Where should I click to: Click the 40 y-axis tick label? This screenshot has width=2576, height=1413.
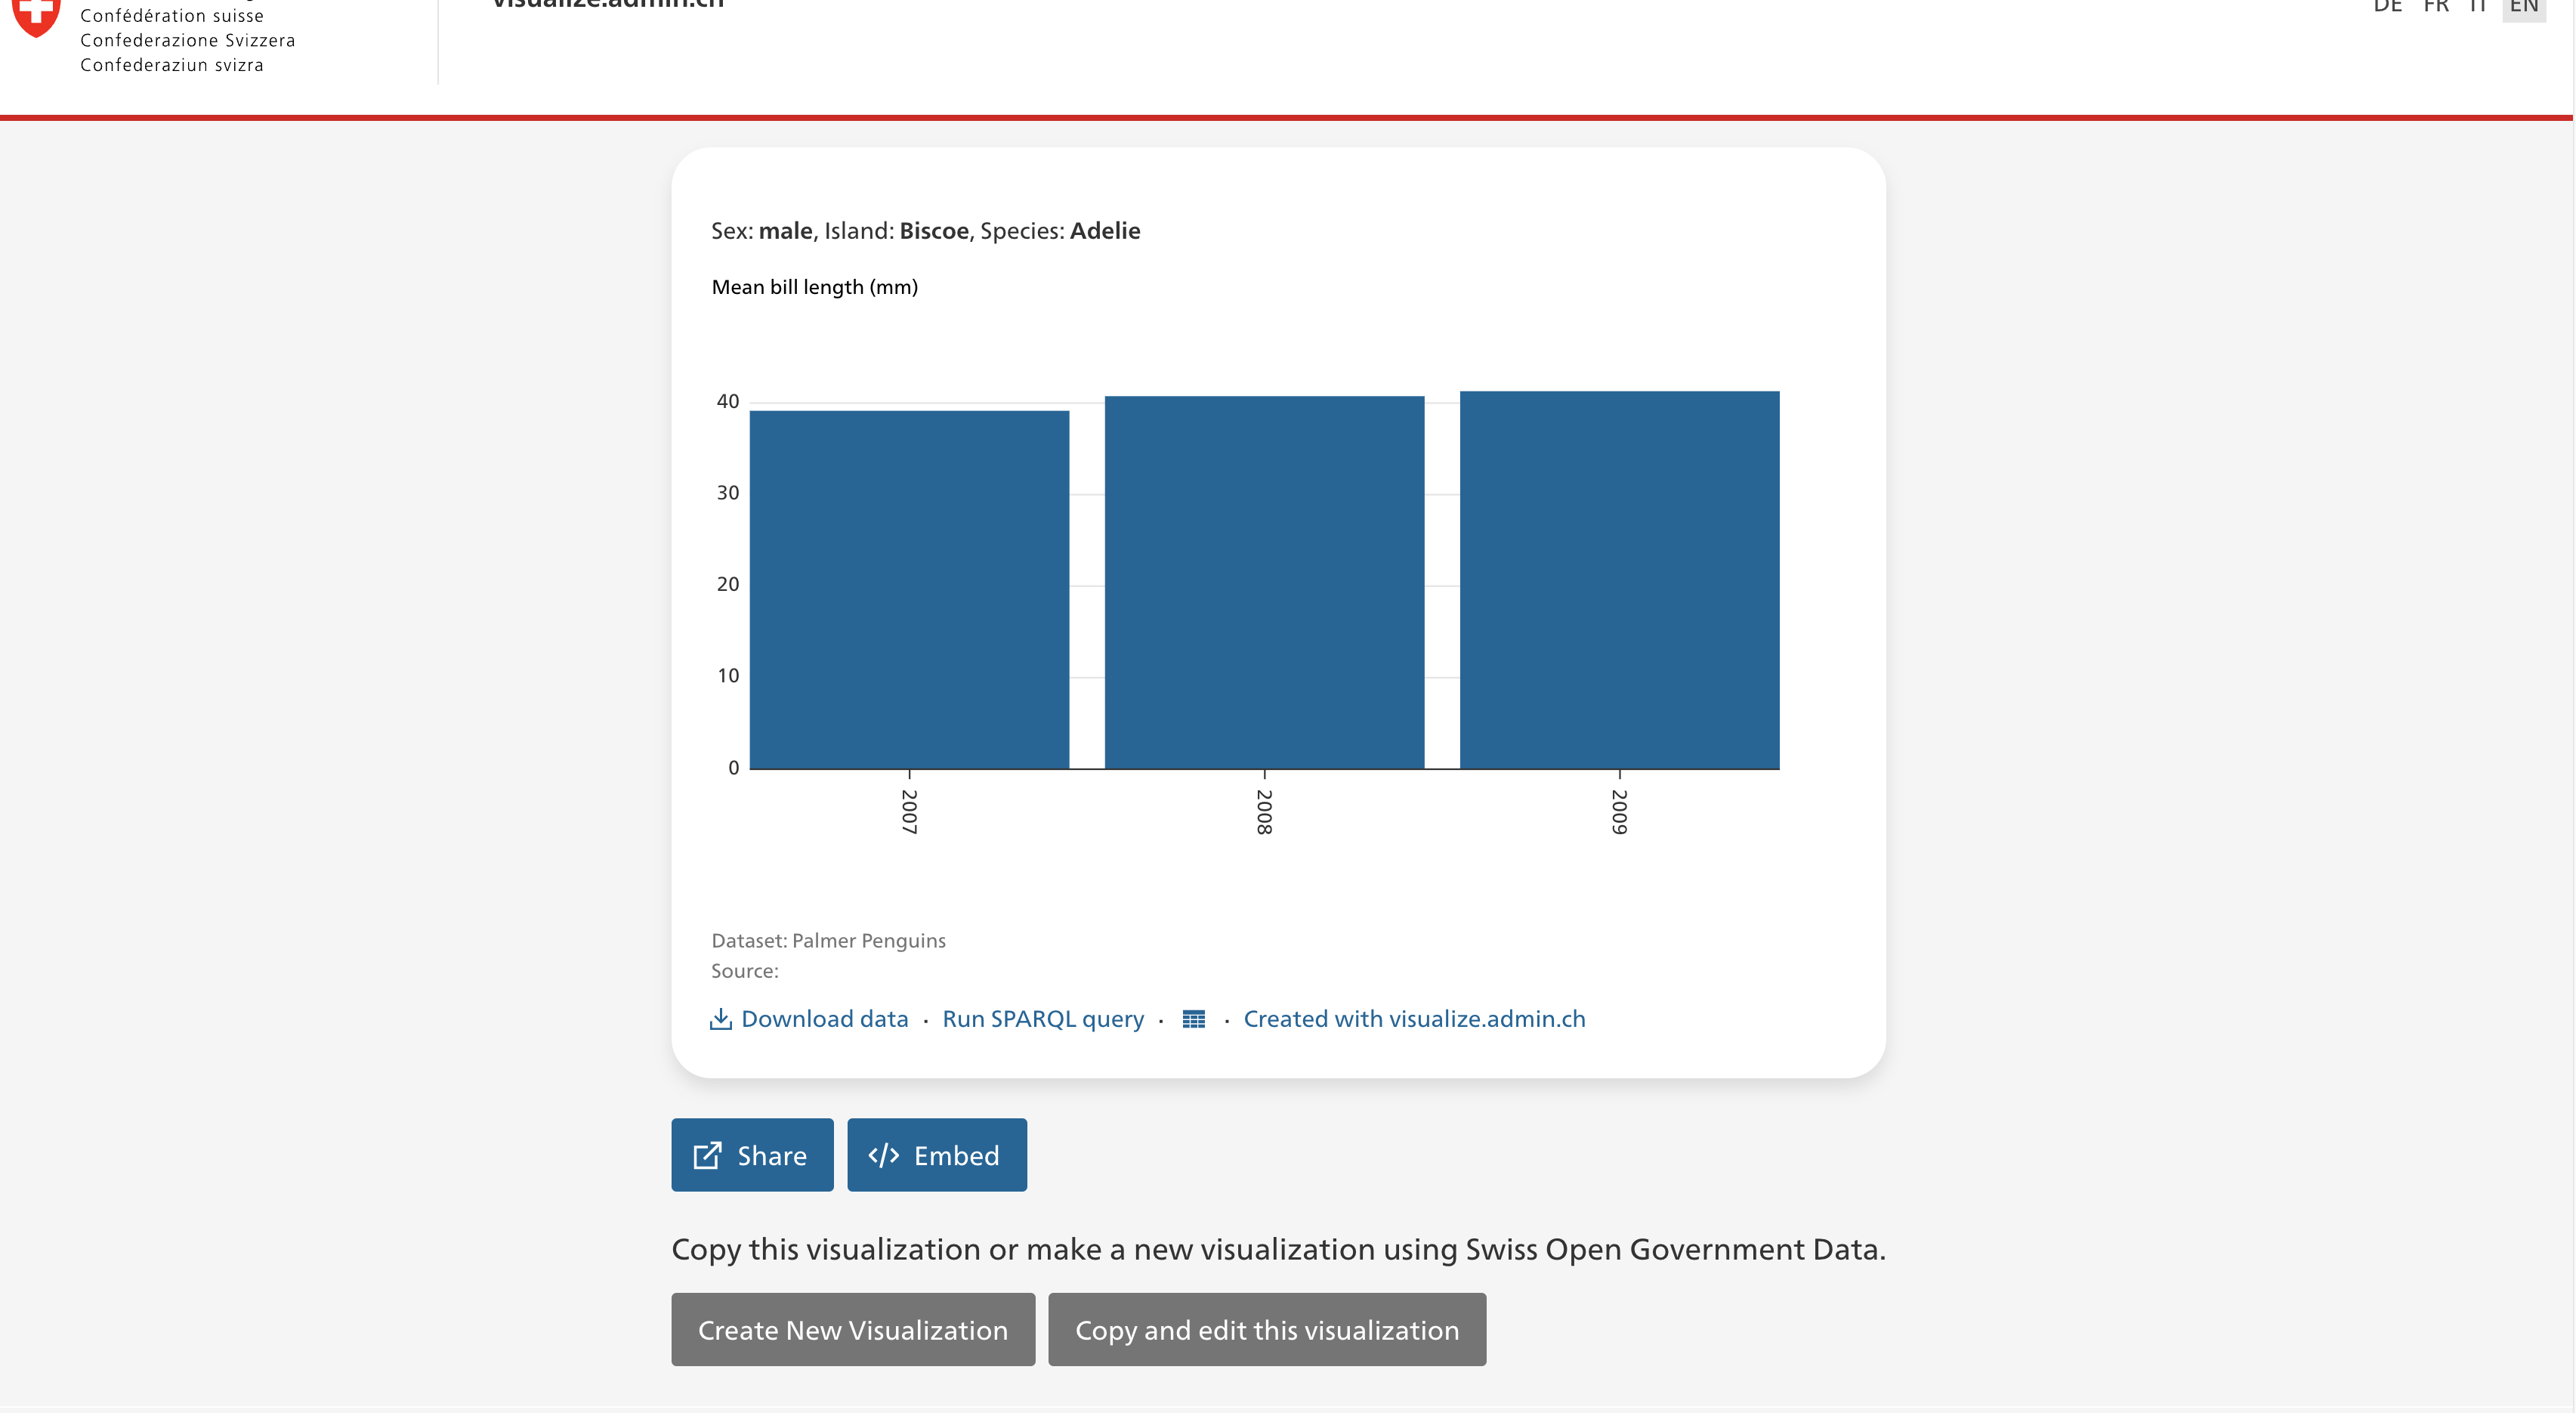coord(728,402)
